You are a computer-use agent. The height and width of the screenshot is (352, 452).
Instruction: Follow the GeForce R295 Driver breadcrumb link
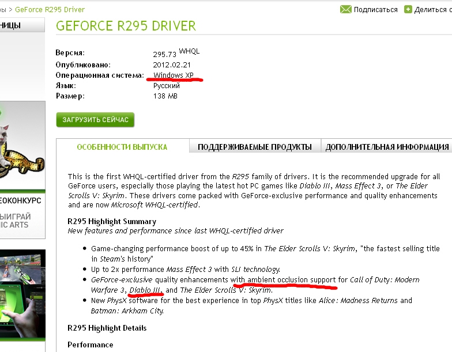point(50,10)
